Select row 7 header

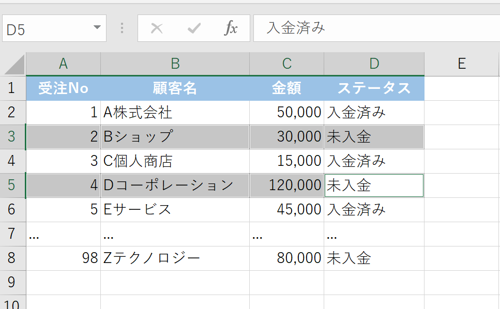[x=12, y=234]
